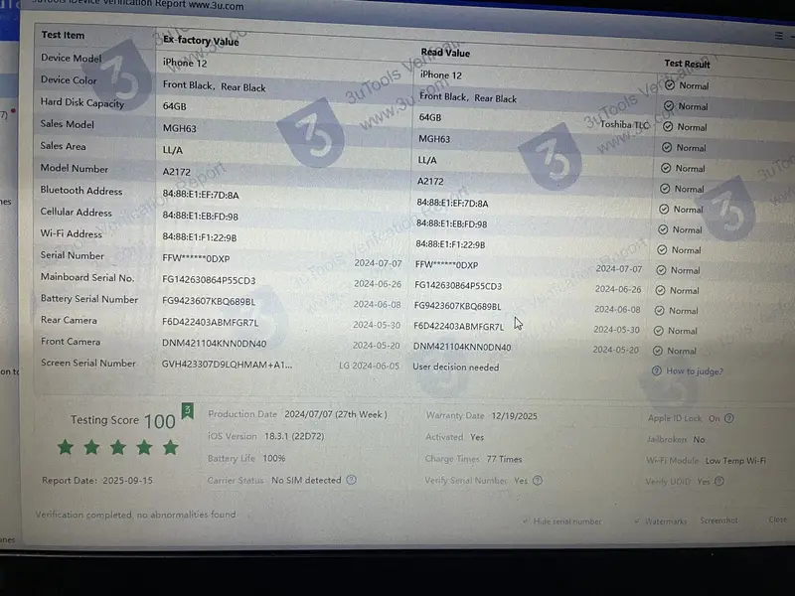Click the five-star testing score rating
Screen dimensions: 795x596
point(117,447)
